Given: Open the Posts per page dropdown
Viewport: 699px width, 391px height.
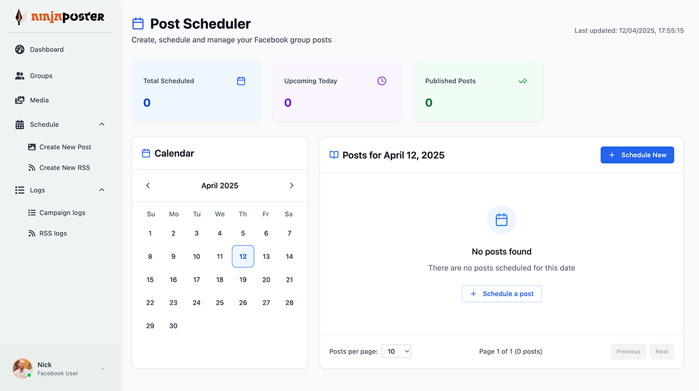Looking at the screenshot, I should tap(396, 351).
